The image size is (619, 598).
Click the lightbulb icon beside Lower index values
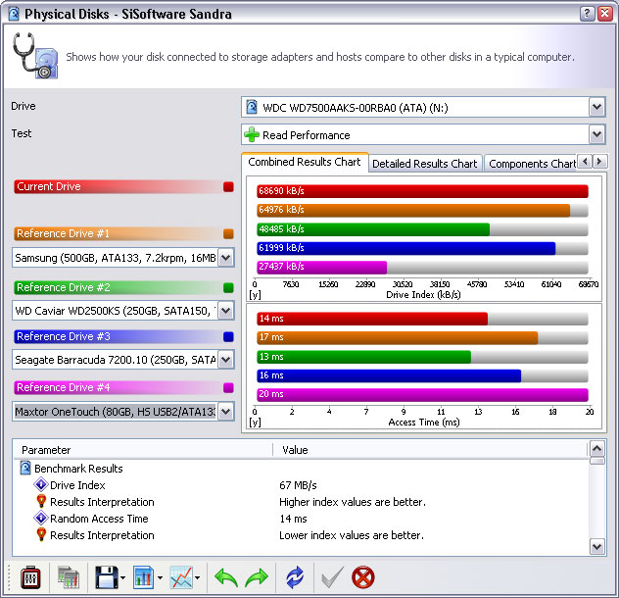41,534
